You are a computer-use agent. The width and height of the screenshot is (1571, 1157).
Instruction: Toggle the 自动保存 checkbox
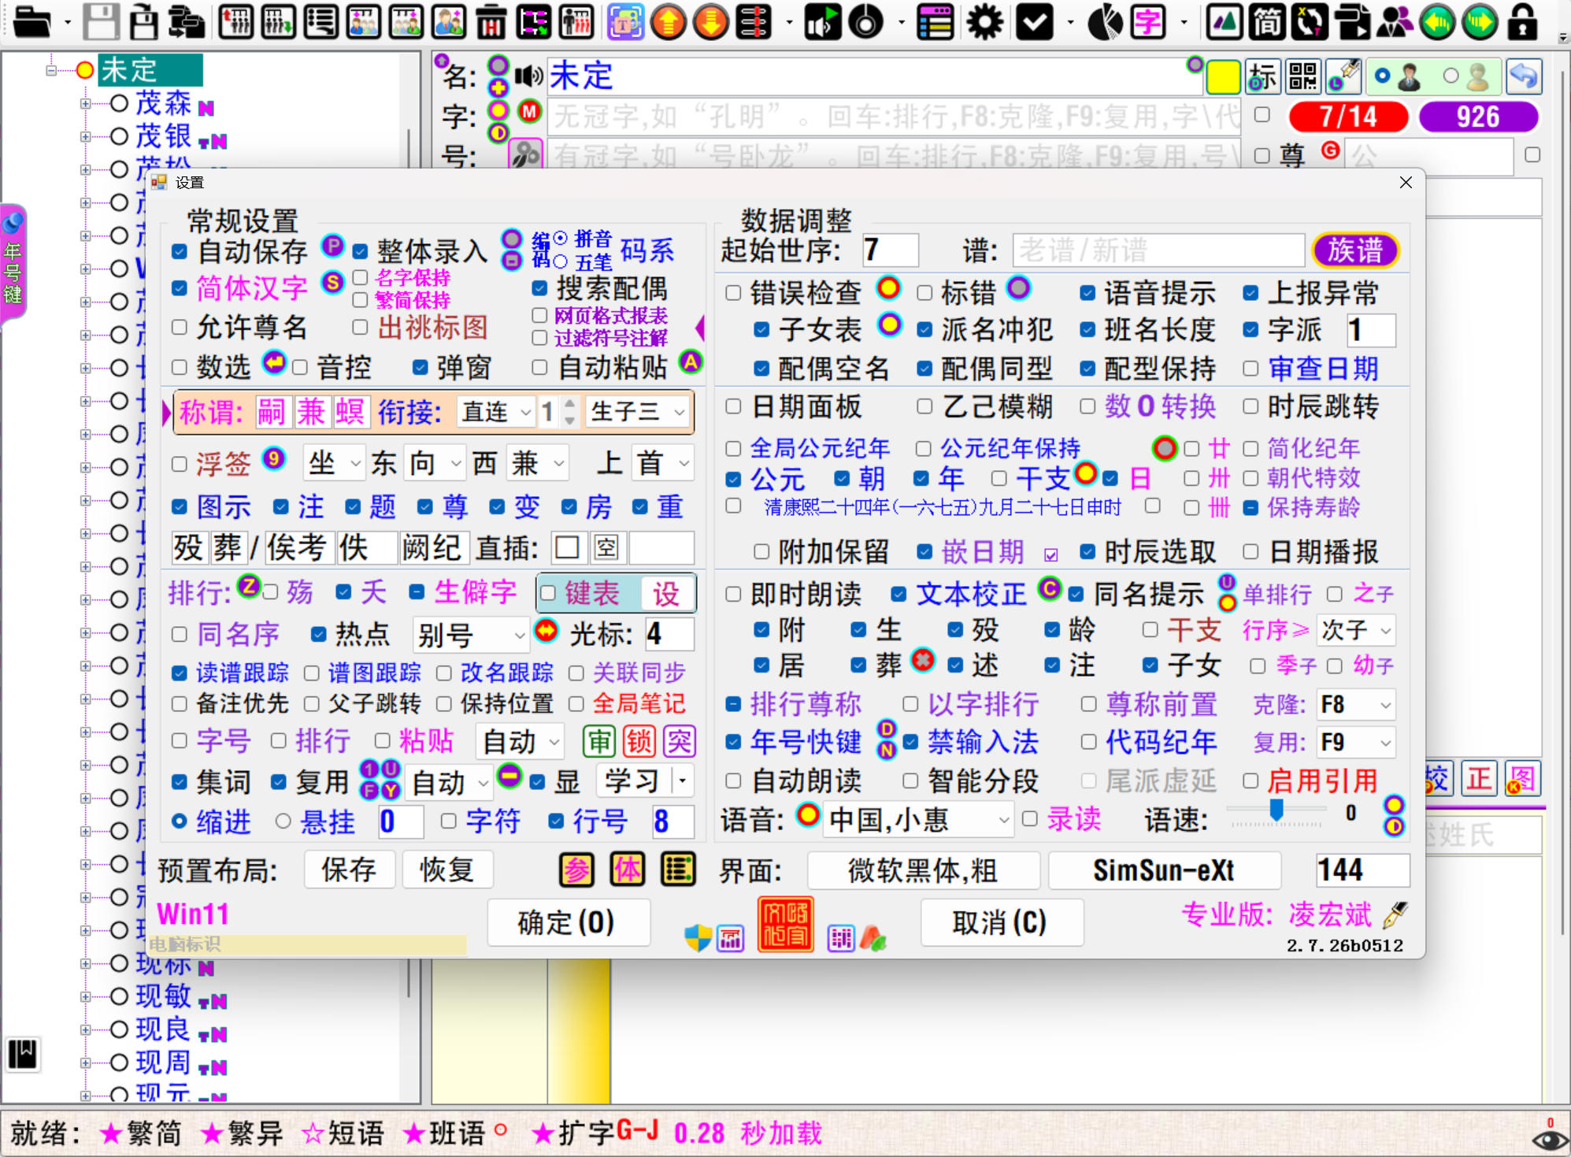(180, 252)
